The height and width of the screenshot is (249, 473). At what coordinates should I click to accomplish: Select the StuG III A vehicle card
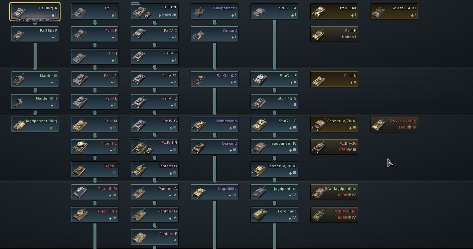(274, 11)
